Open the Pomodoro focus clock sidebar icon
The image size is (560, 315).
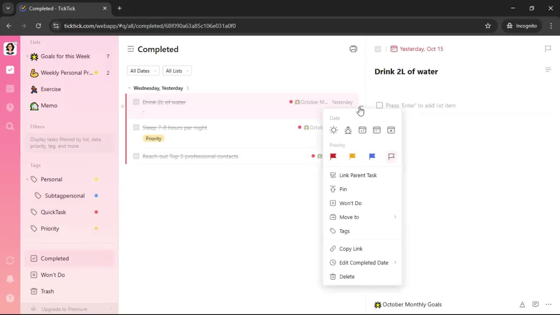click(10, 107)
